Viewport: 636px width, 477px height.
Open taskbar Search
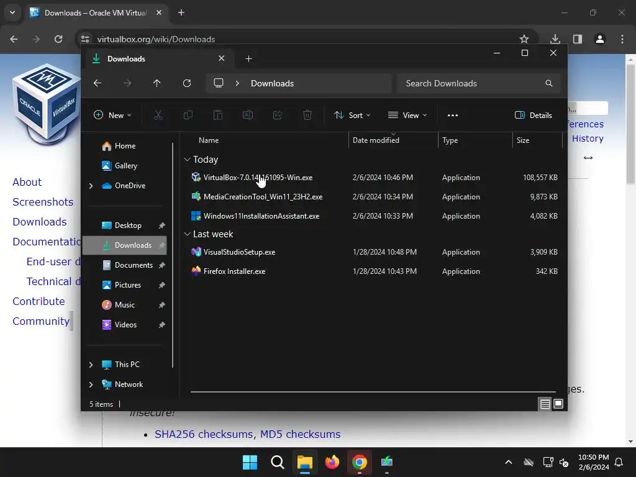click(x=278, y=462)
